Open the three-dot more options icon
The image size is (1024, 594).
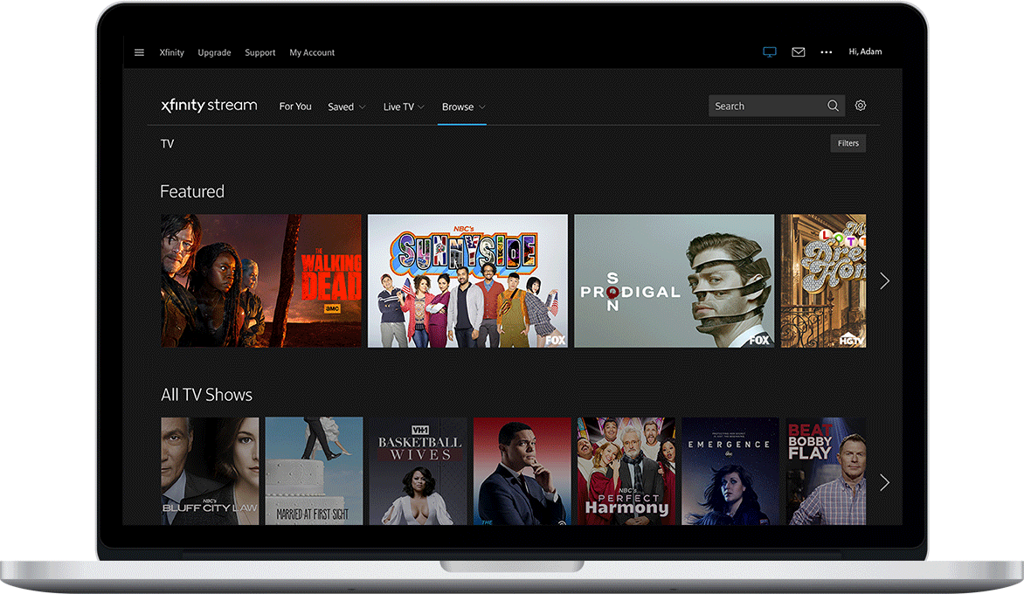(827, 52)
